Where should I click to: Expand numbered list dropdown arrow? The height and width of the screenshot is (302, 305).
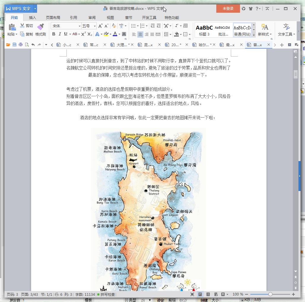(x=147, y=26)
